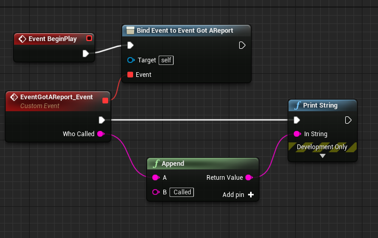Select the EventGotAReport_Event custom event title
Screen dimensions: 378x238
tap(56, 97)
